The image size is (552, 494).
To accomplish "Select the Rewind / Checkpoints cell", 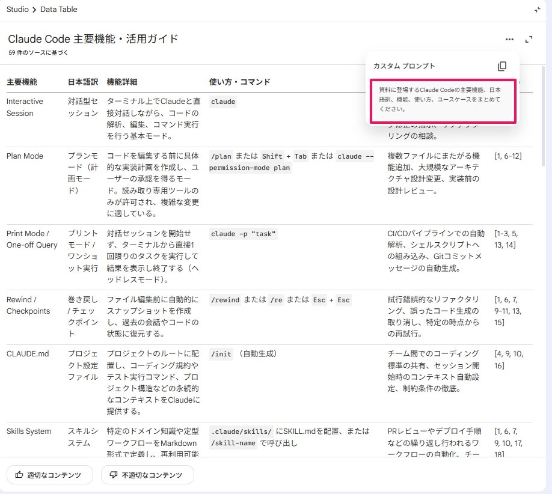I will pyautogui.click(x=28, y=305).
